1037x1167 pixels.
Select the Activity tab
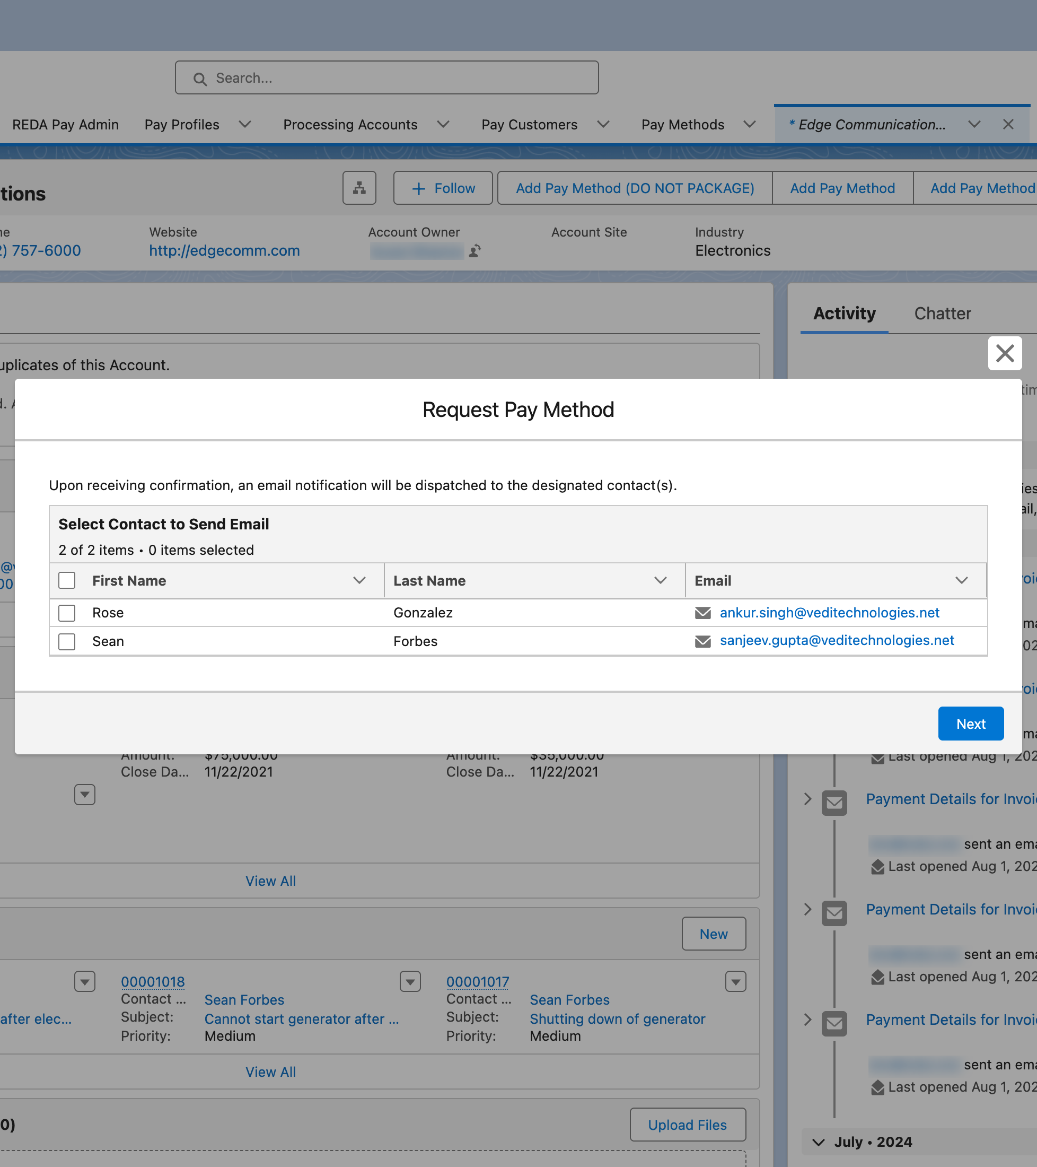[844, 313]
